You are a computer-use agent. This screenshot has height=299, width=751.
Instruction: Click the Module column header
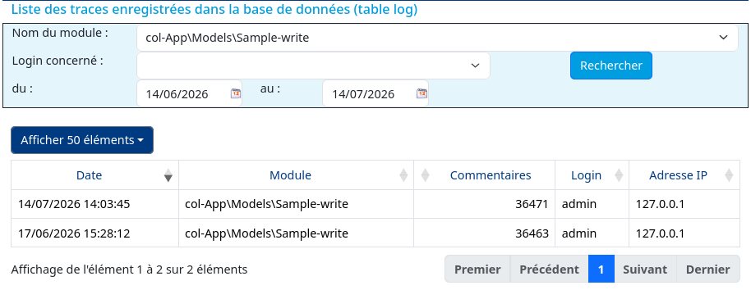pos(296,175)
